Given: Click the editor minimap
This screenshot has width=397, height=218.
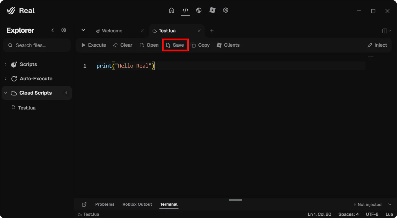Looking at the screenshot, I should [x=371, y=56].
